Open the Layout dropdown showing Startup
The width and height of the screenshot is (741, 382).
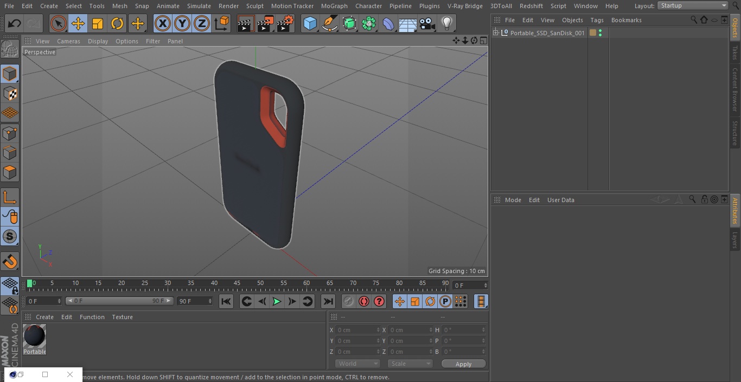click(693, 5)
